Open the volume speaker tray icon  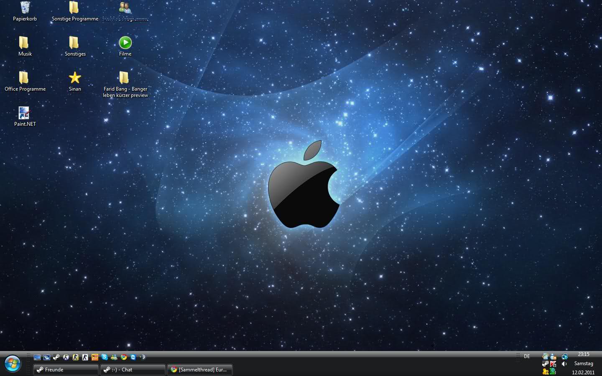(564, 364)
